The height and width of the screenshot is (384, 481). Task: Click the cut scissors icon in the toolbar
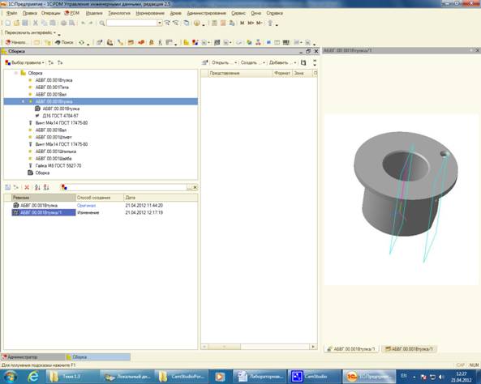[36, 23]
